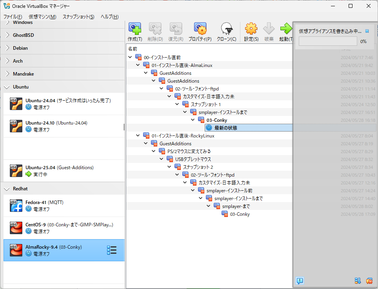Collapse the 01-インストール直後-AlmaLinux node
This screenshot has width=378, height=289.
pyautogui.click(x=138, y=65)
